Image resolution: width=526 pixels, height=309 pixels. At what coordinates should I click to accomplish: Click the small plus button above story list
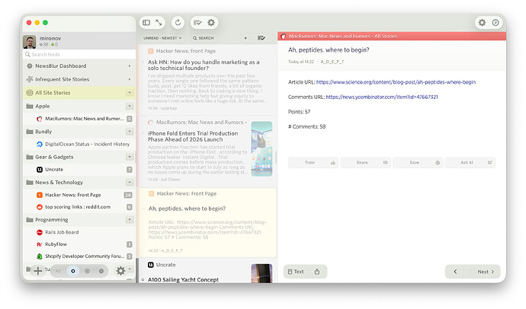pos(245,38)
